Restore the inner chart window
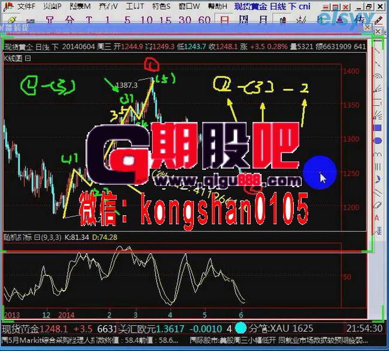The image size is (389, 351). coord(369,7)
